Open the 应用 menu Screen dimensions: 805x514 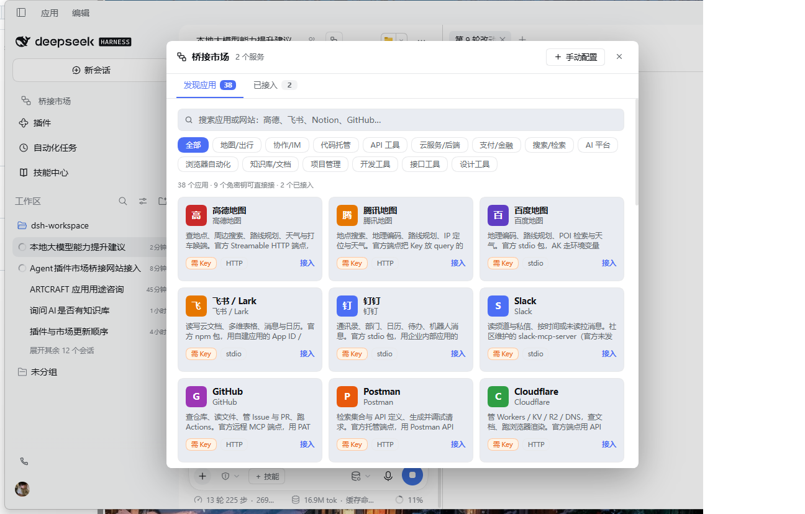[50, 12]
